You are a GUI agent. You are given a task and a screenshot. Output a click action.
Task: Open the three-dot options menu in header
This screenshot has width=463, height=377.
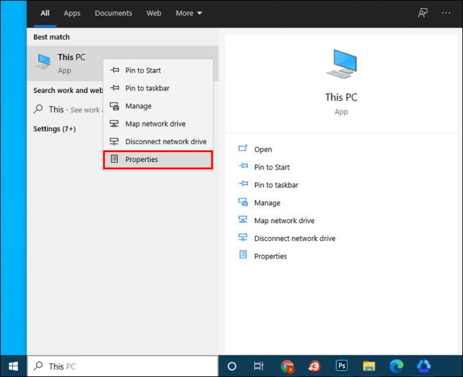coord(446,13)
